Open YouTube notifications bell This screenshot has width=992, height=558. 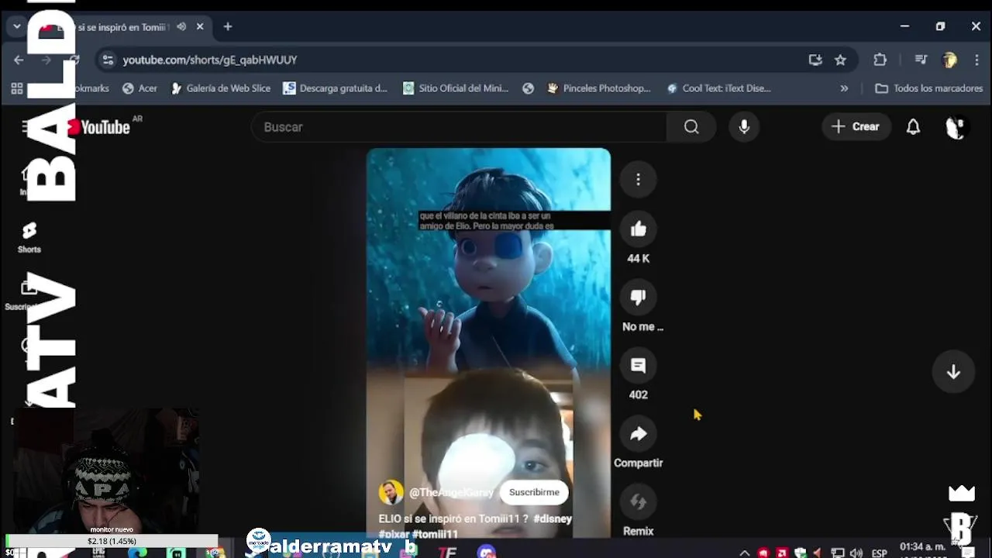click(x=913, y=127)
